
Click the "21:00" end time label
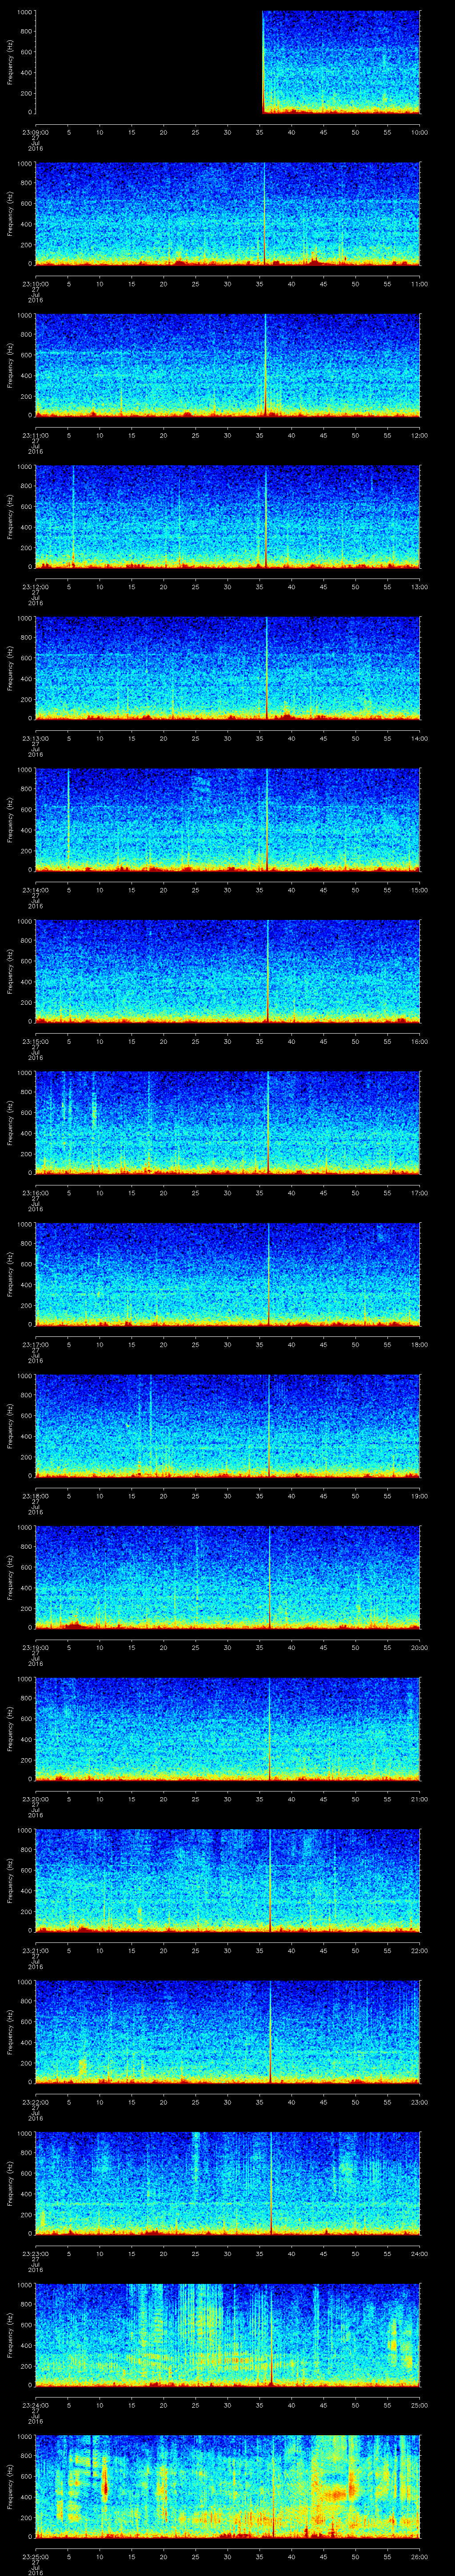419,1799
